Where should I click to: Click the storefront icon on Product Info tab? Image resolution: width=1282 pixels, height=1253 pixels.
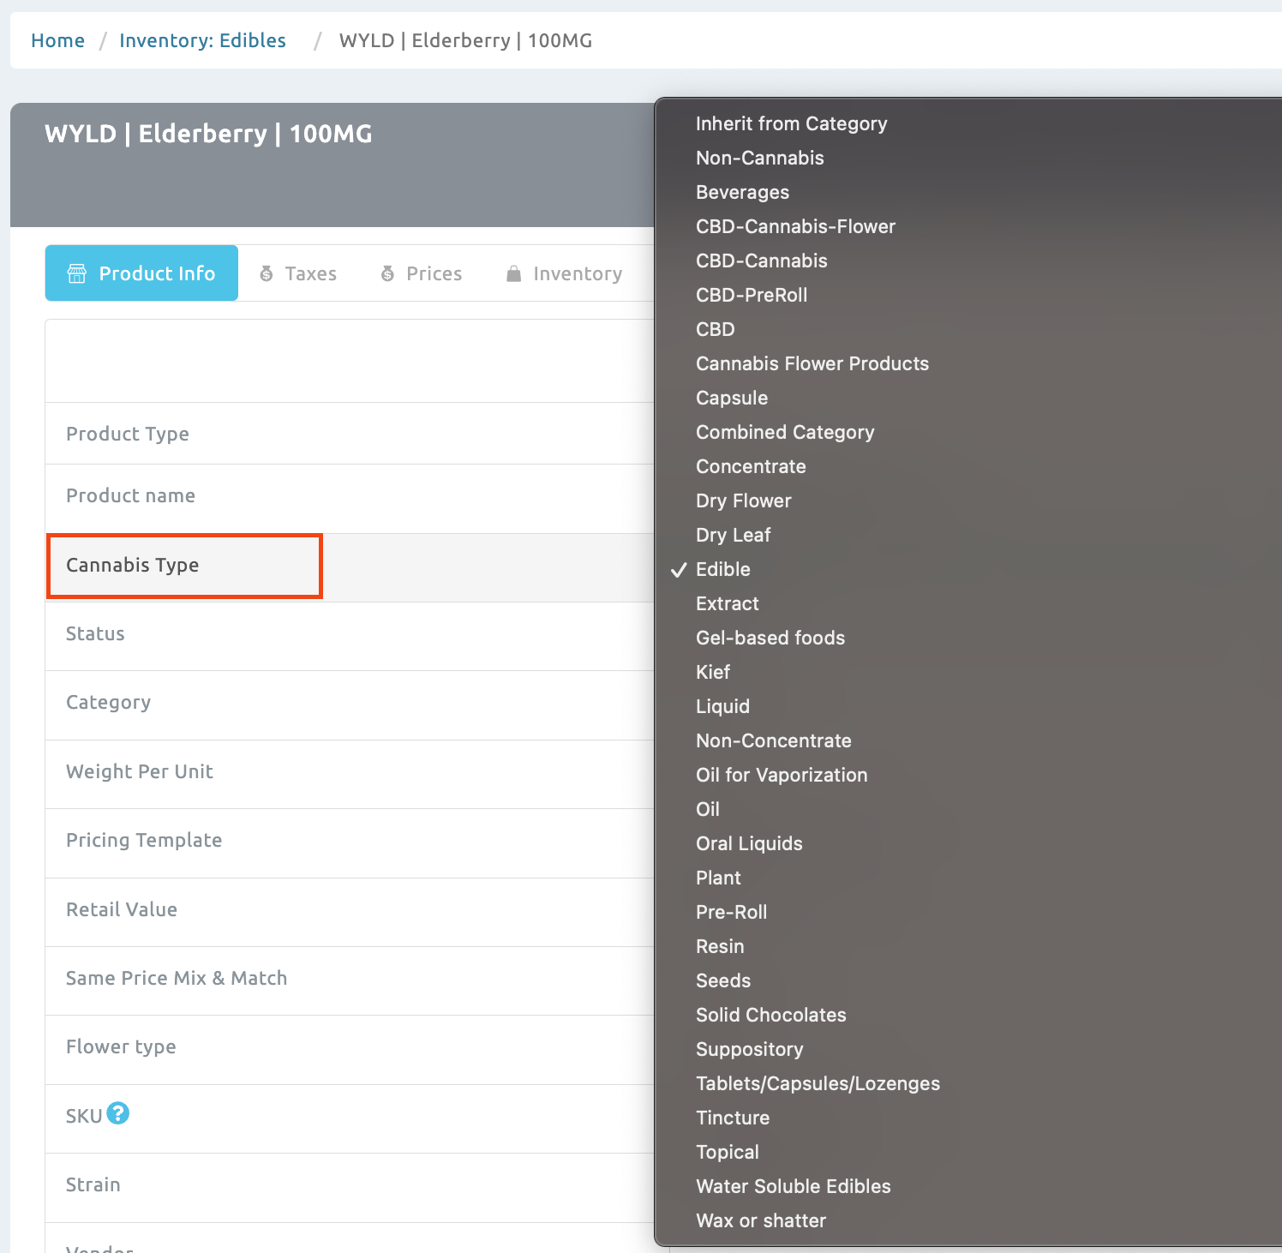[77, 273]
